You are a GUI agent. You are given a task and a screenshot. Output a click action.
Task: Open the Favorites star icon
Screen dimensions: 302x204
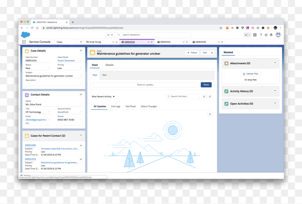point(246,35)
